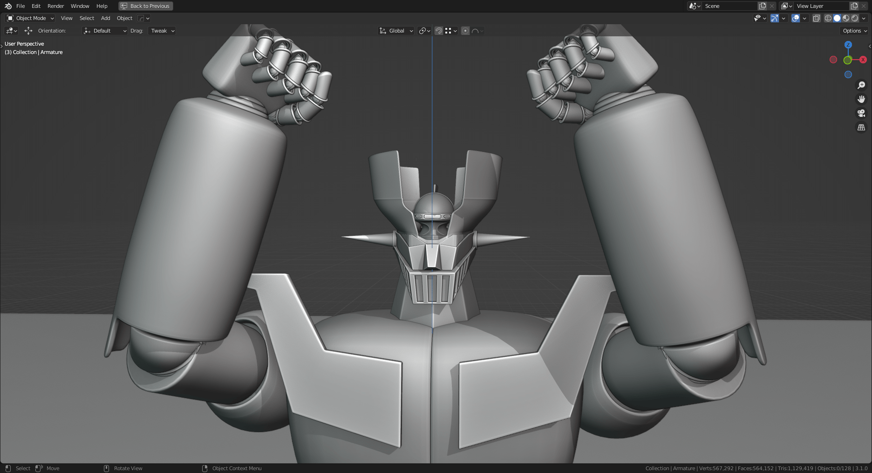Open proportional editing falloff curve menu
Viewport: 872px width, 473px height.
(x=477, y=31)
